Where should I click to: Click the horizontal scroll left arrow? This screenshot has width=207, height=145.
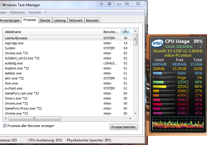click(6, 118)
